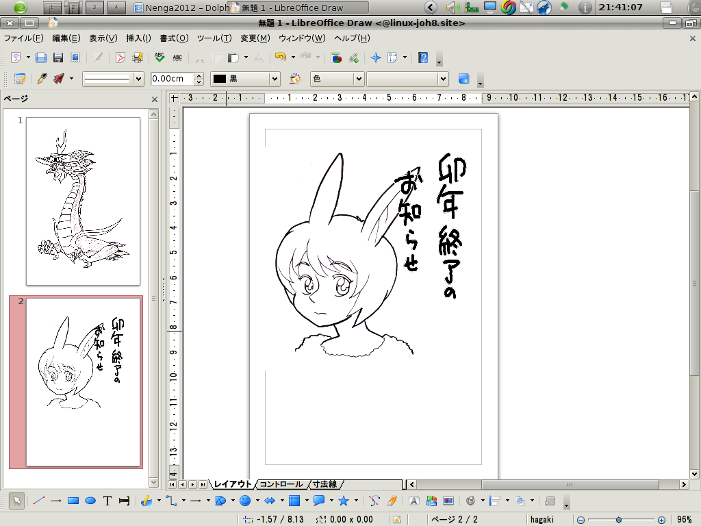Select the Stars shapes tool
Screen dimensions: 701x526
coord(344,501)
